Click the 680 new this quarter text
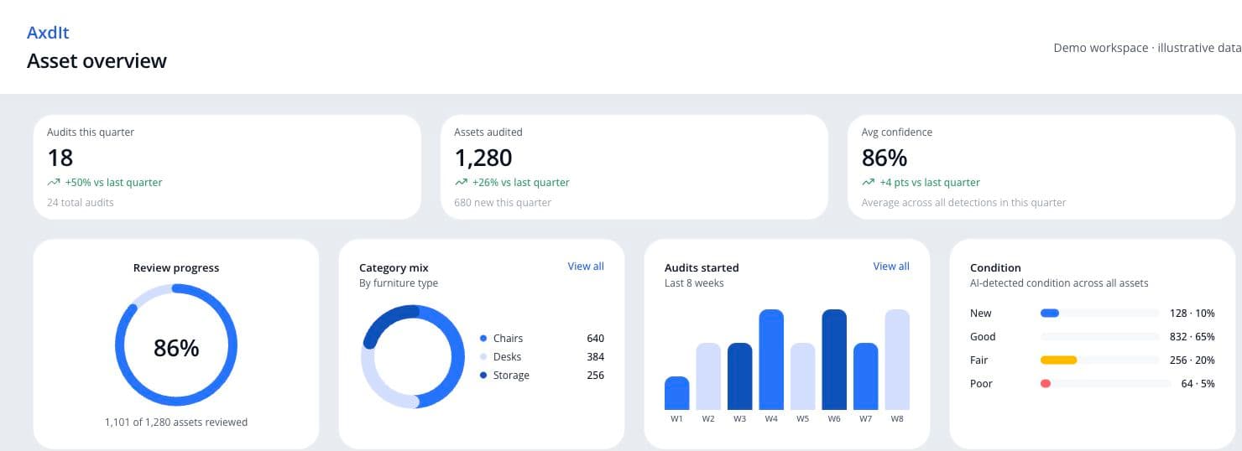This screenshot has width=1242, height=451. (503, 202)
